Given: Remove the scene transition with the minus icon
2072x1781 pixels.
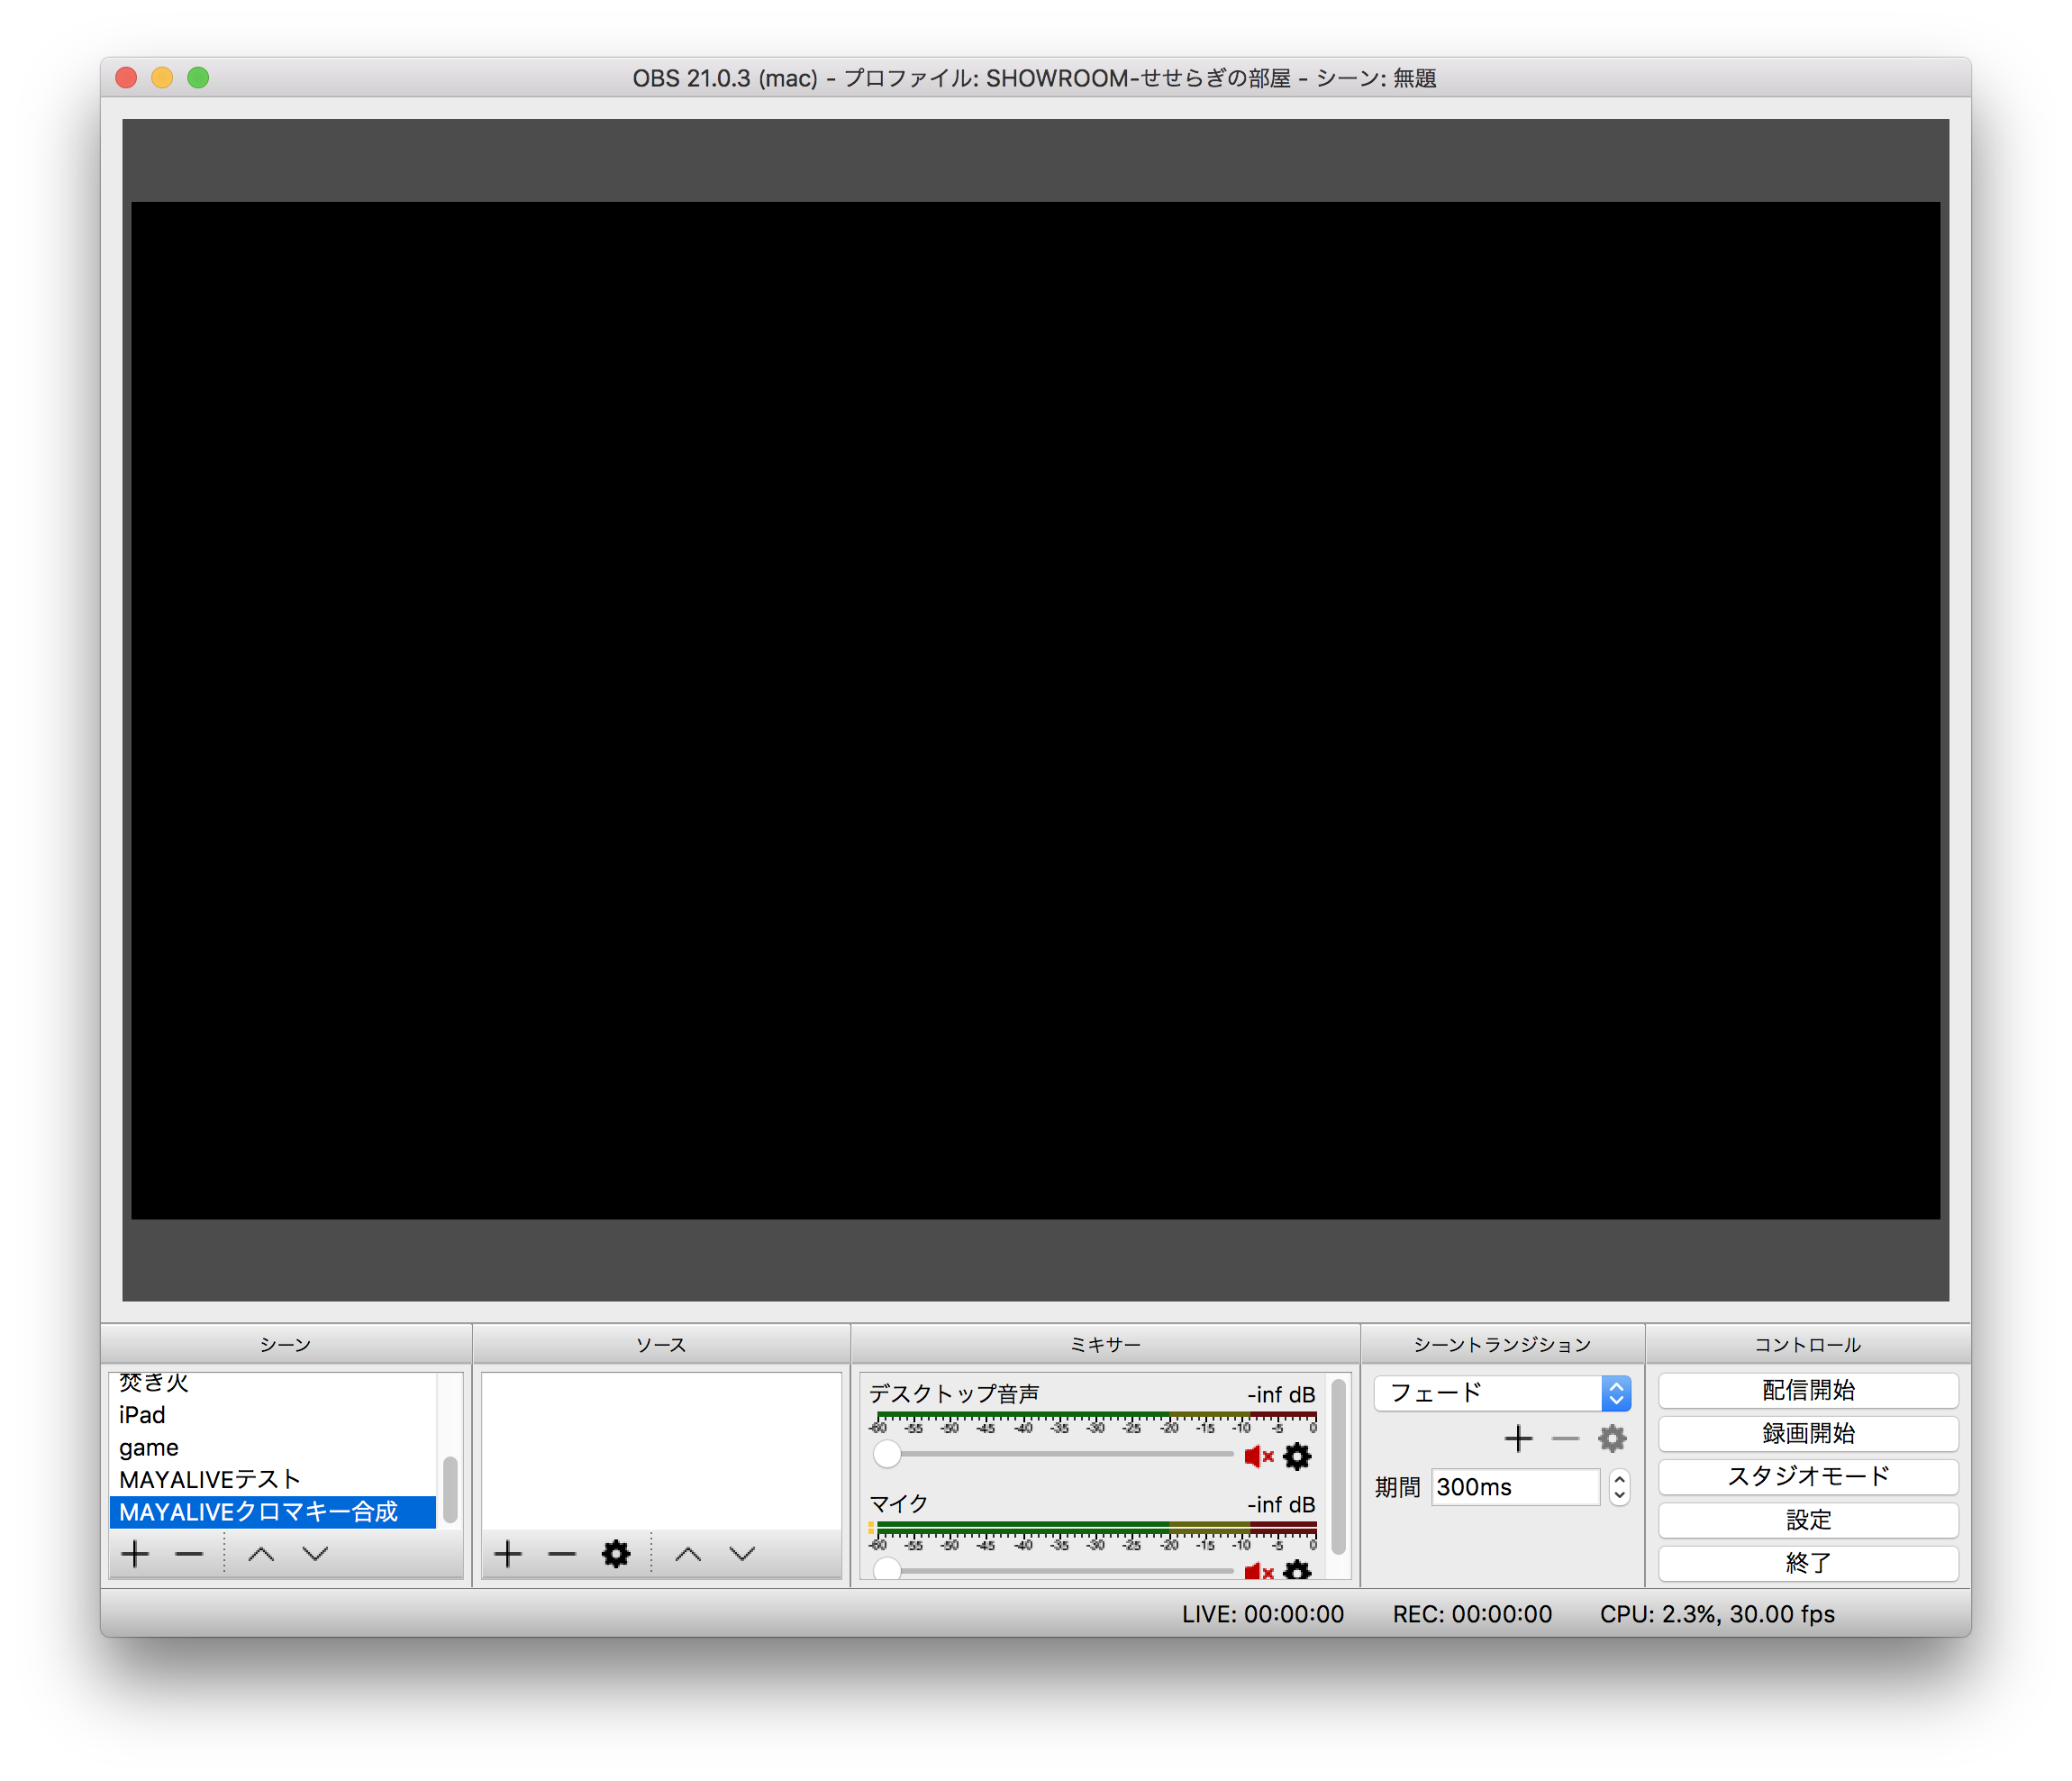Looking at the screenshot, I should (1565, 1438).
